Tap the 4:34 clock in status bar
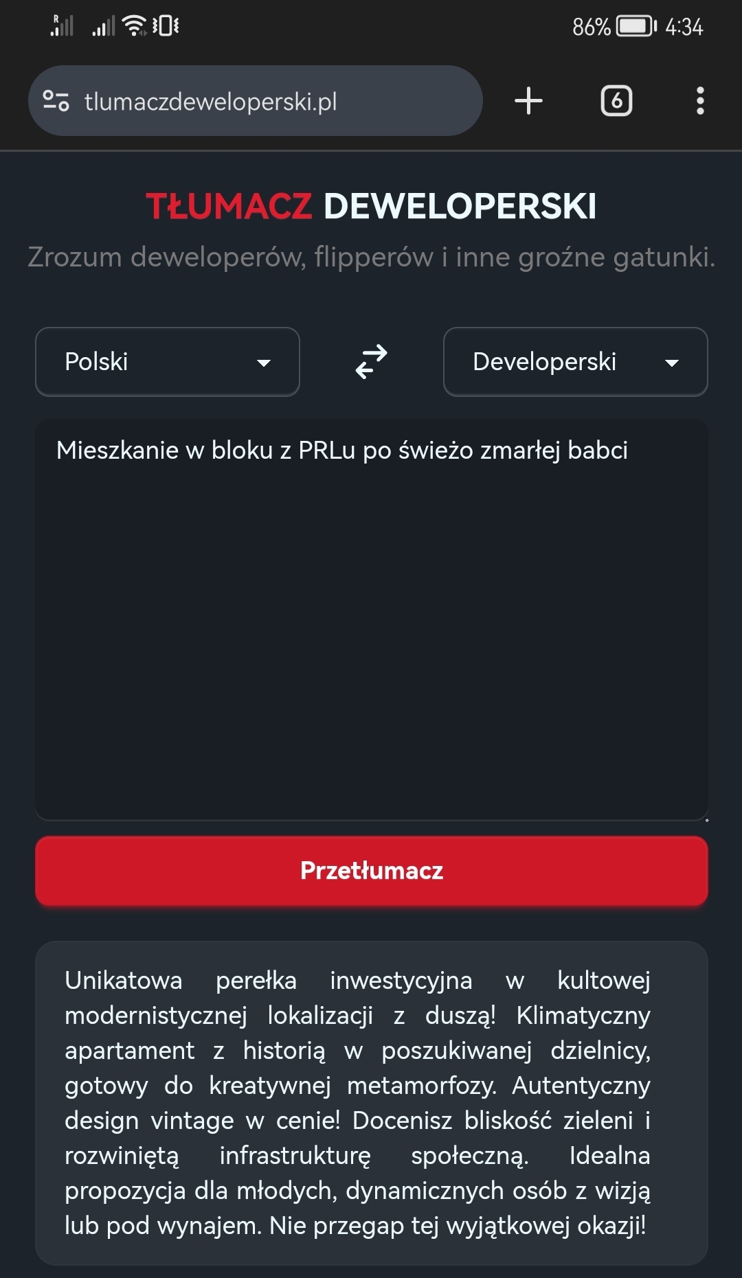742x1278 pixels. point(684,27)
